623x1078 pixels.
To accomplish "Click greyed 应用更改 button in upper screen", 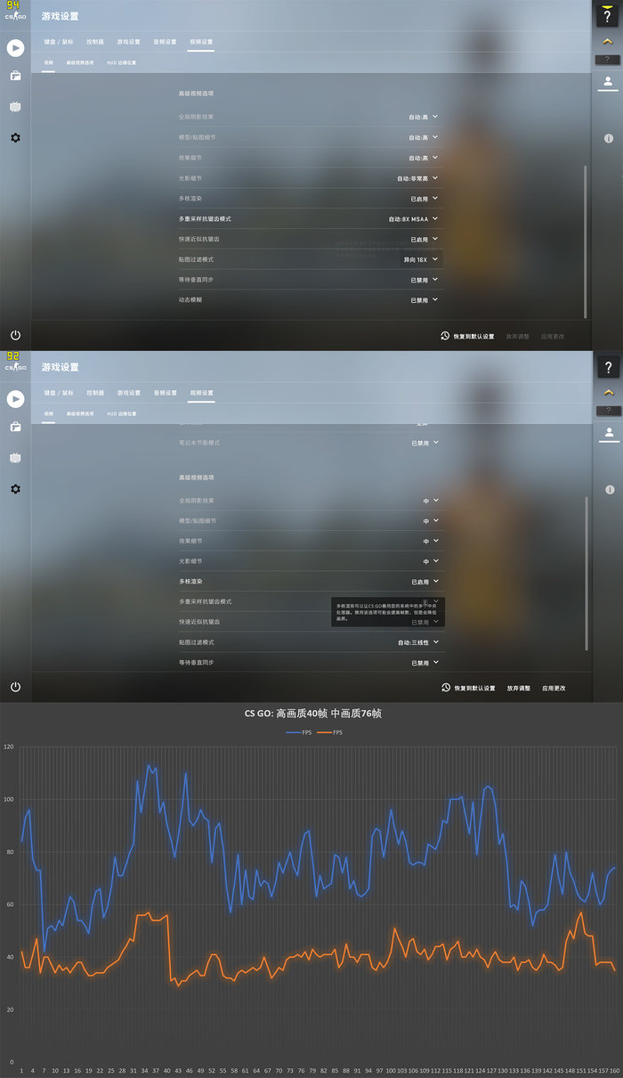I will click(553, 337).
